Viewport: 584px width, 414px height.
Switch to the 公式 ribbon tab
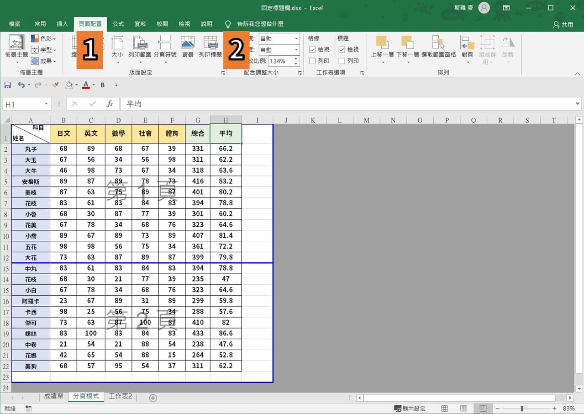pos(117,24)
